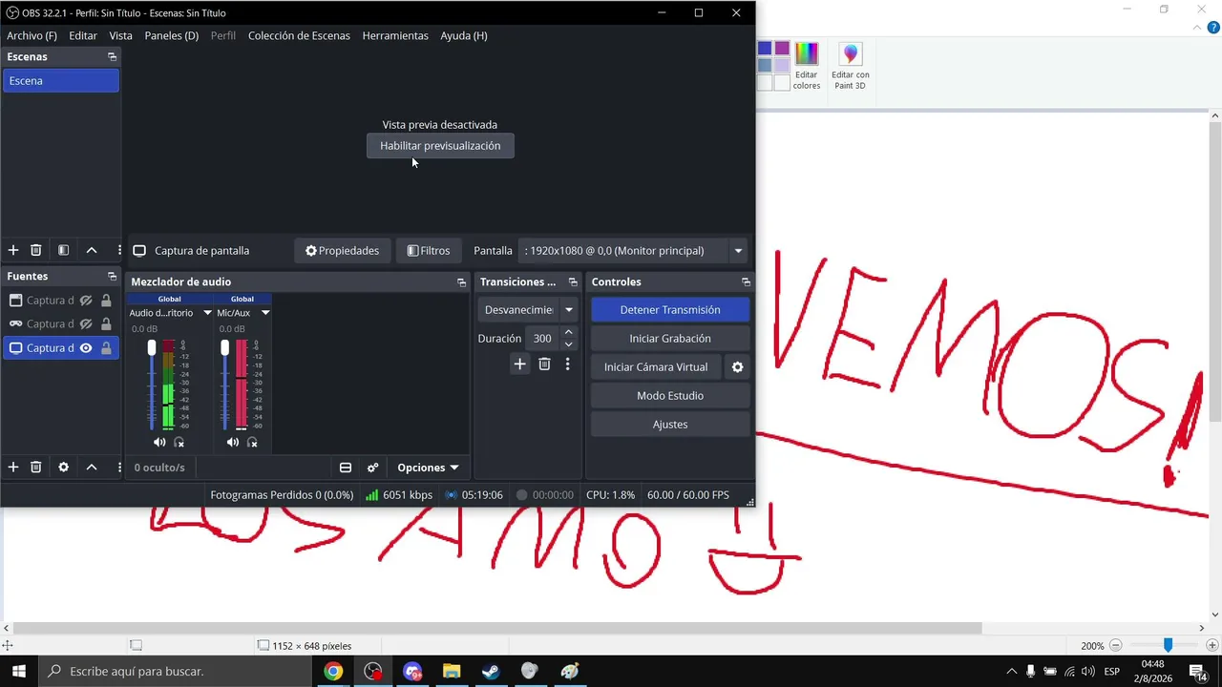Add a new source in Fuentes panel
Screen dimensions: 1222x687
tap(13, 467)
